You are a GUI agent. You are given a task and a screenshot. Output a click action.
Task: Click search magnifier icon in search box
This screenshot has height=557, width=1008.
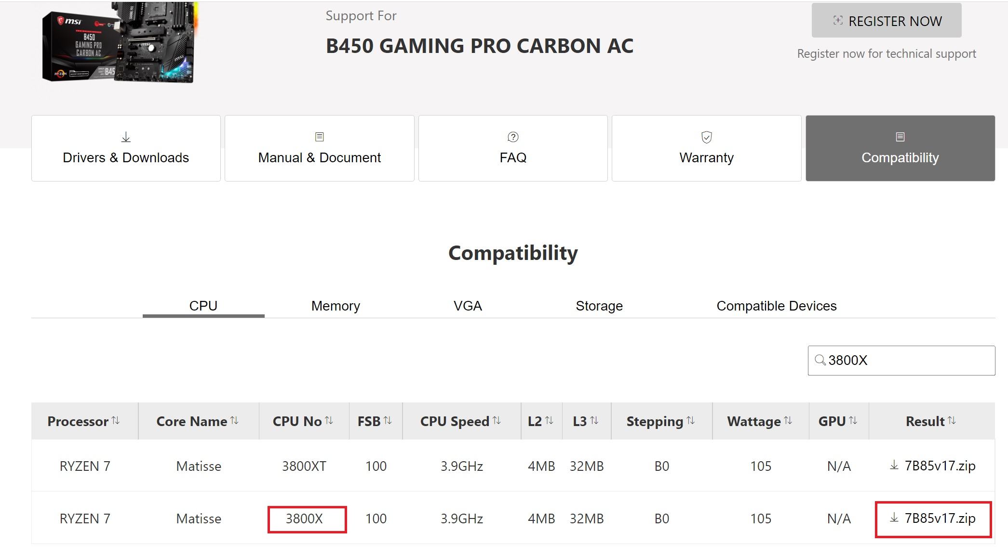point(820,360)
